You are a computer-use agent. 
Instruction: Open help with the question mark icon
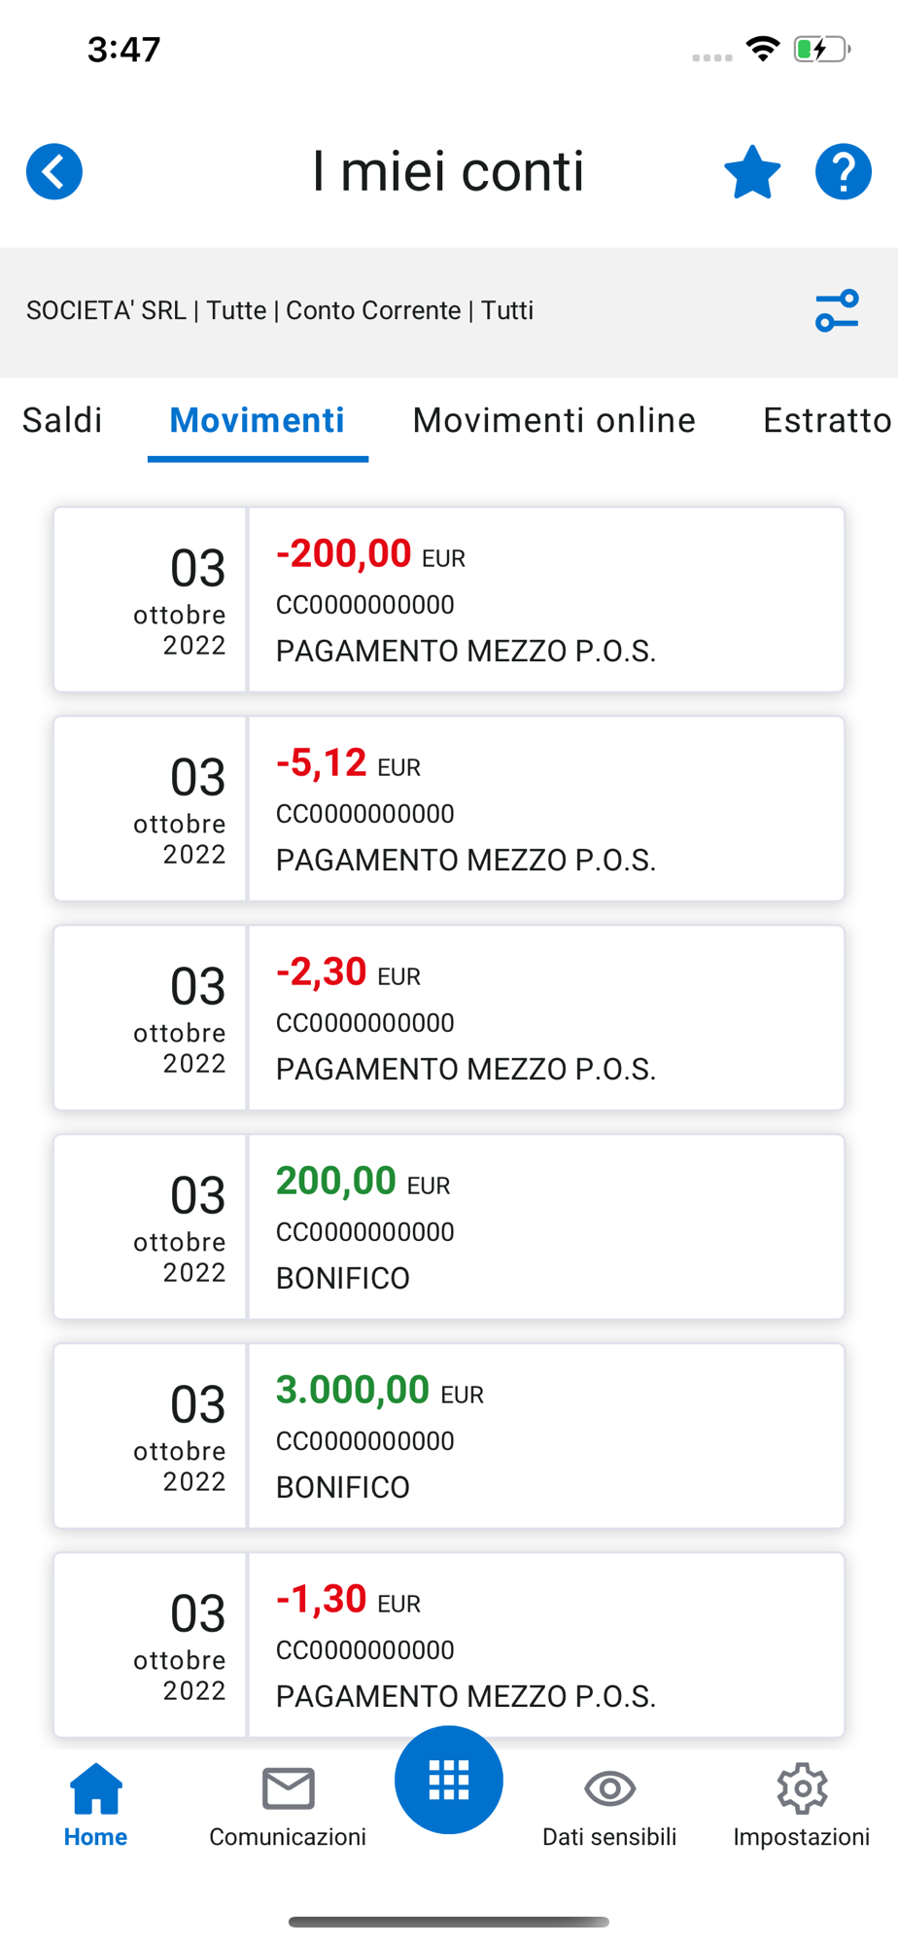(x=843, y=172)
